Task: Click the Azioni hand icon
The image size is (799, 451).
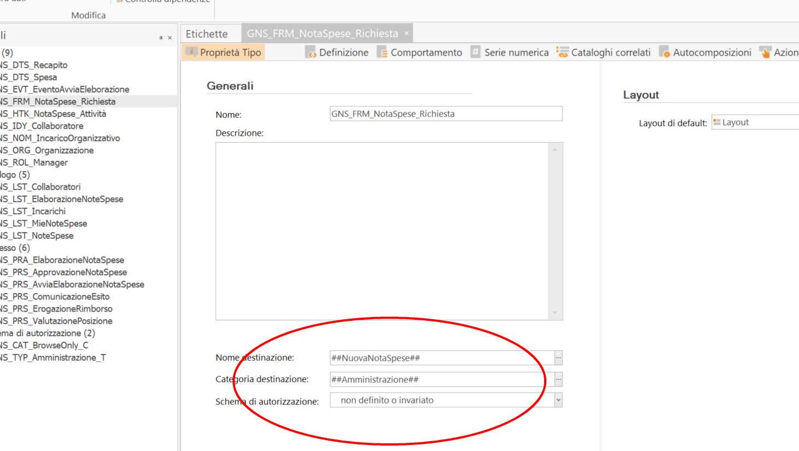Action: [x=765, y=52]
